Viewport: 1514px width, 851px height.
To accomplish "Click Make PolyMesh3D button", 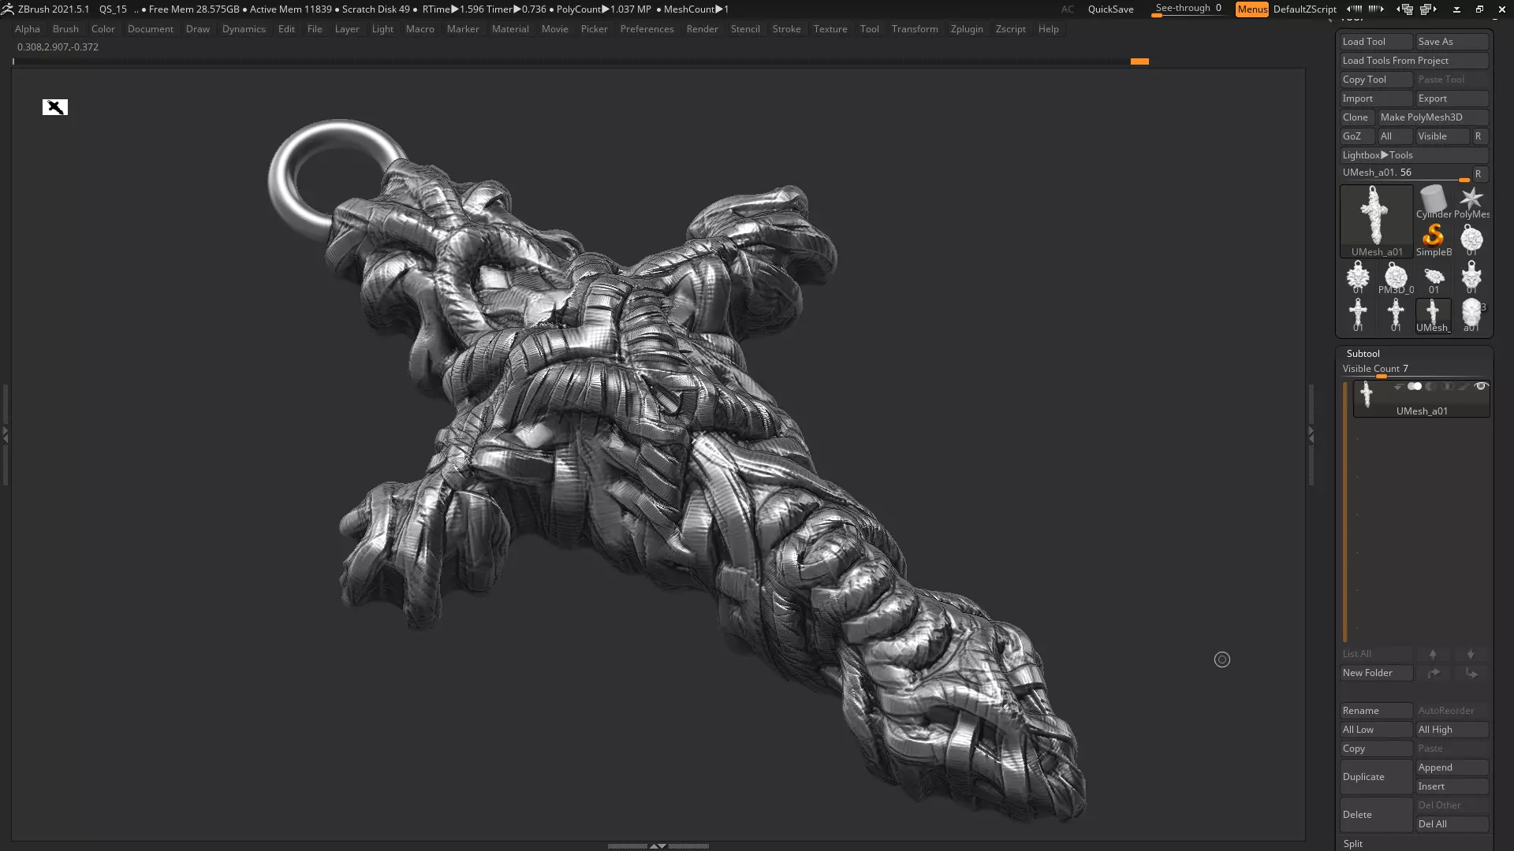I will click(1433, 117).
